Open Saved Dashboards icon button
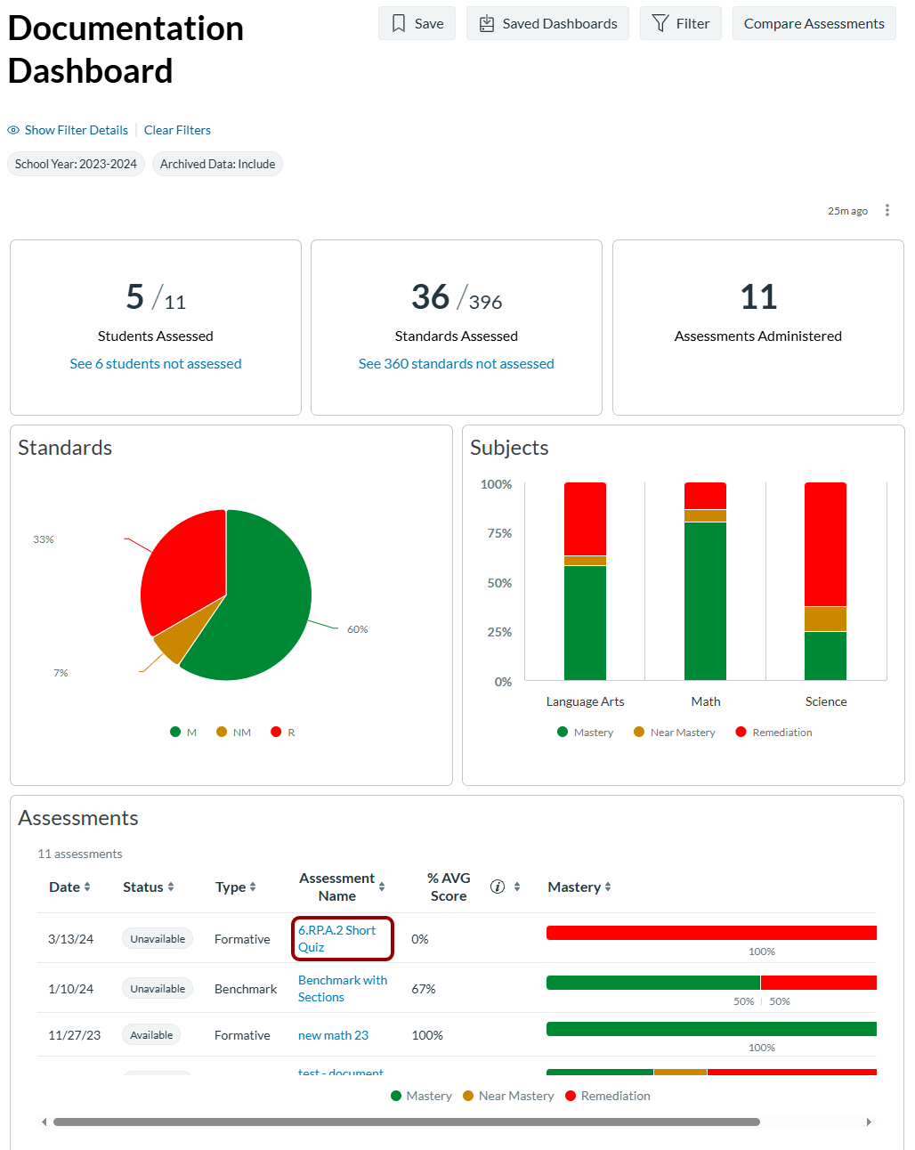Viewport: 915px width, 1150px height. coord(487,24)
